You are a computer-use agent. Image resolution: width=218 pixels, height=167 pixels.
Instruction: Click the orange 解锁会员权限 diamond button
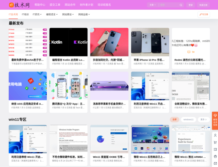point(215,121)
